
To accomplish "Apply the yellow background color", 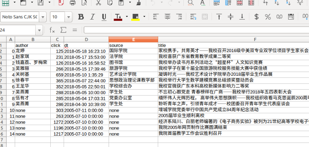I will (135, 17).
